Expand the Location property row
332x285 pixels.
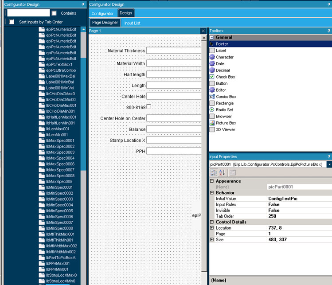tap(211, 228)
